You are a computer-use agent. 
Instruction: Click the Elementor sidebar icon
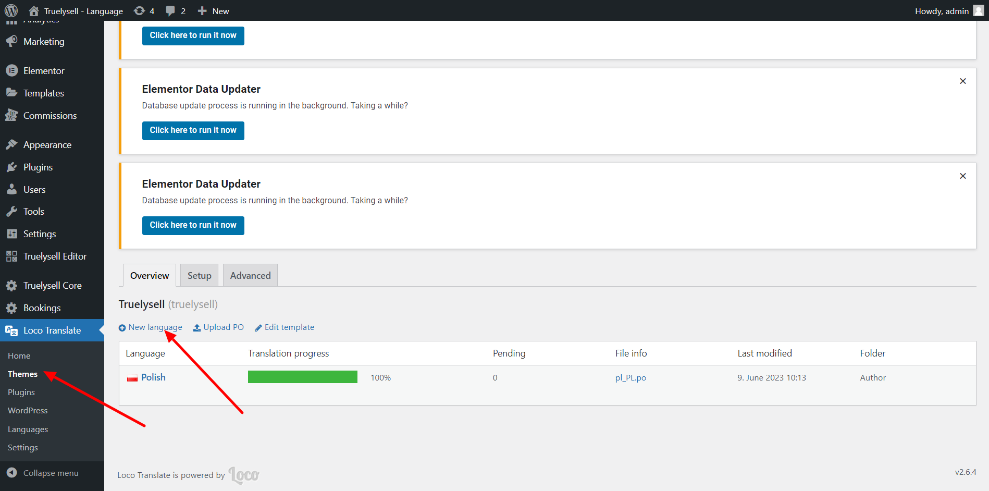[11, 71]
